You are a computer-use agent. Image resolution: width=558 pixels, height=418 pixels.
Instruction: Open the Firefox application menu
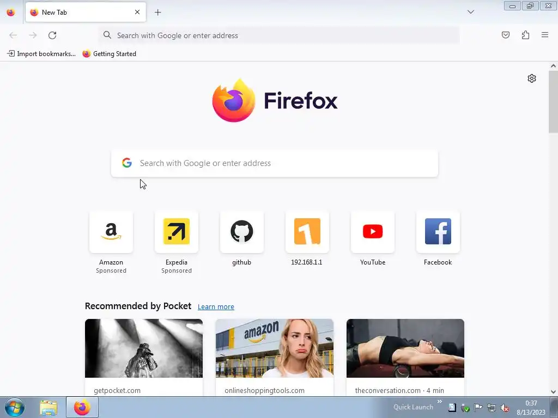pyautogui.click(x=545, y=35)
